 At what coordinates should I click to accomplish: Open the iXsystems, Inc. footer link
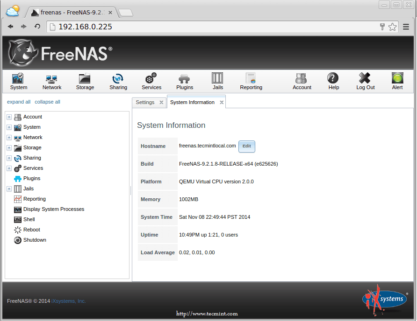(x=69, y=301)
